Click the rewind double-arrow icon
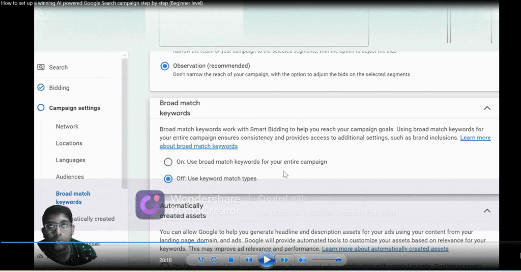Image resolution: width=521 pixels, height=272 pixels. pos(248,260)
